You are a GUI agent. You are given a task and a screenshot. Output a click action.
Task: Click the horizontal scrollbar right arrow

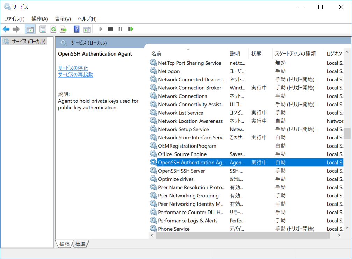339,235
